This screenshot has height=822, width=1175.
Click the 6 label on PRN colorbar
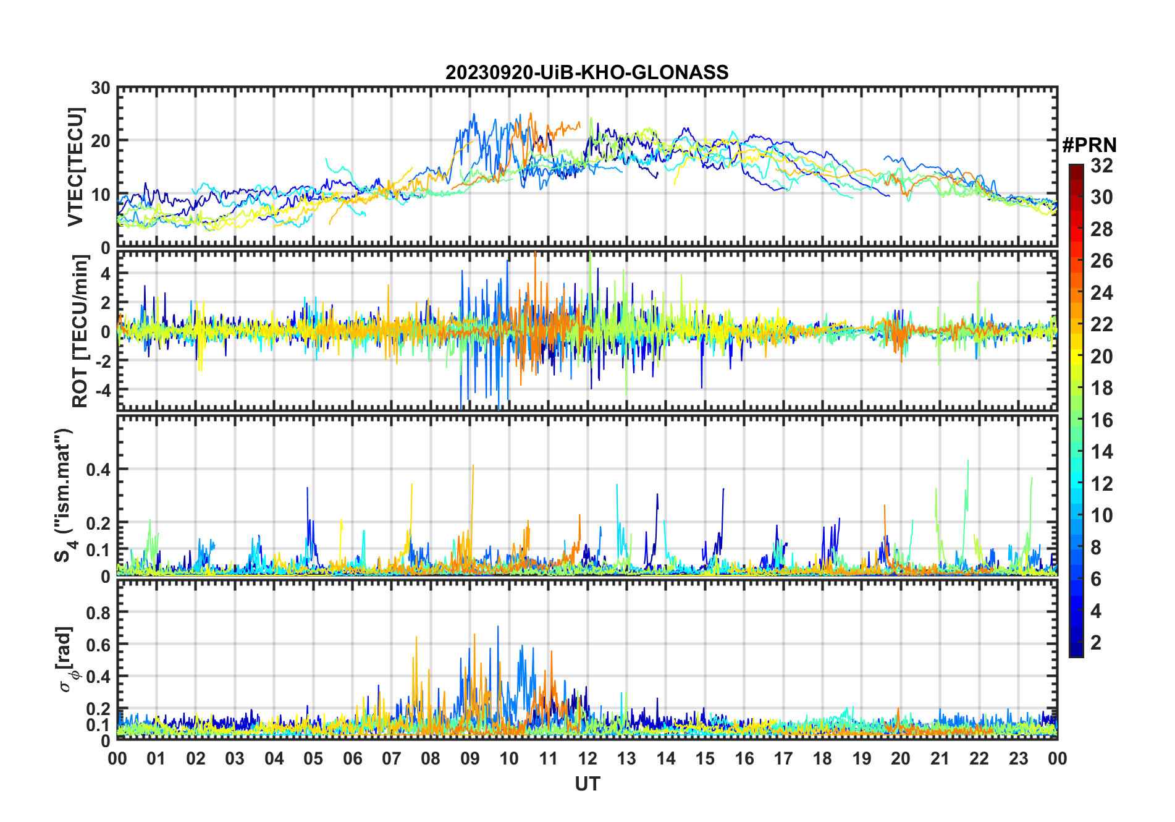pos(1097,578)
